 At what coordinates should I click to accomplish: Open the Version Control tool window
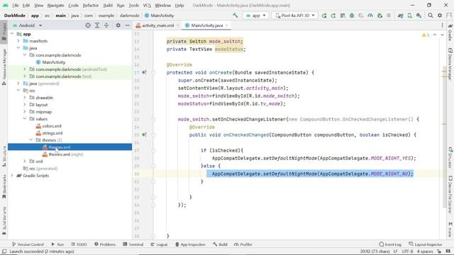click(28, 244)
